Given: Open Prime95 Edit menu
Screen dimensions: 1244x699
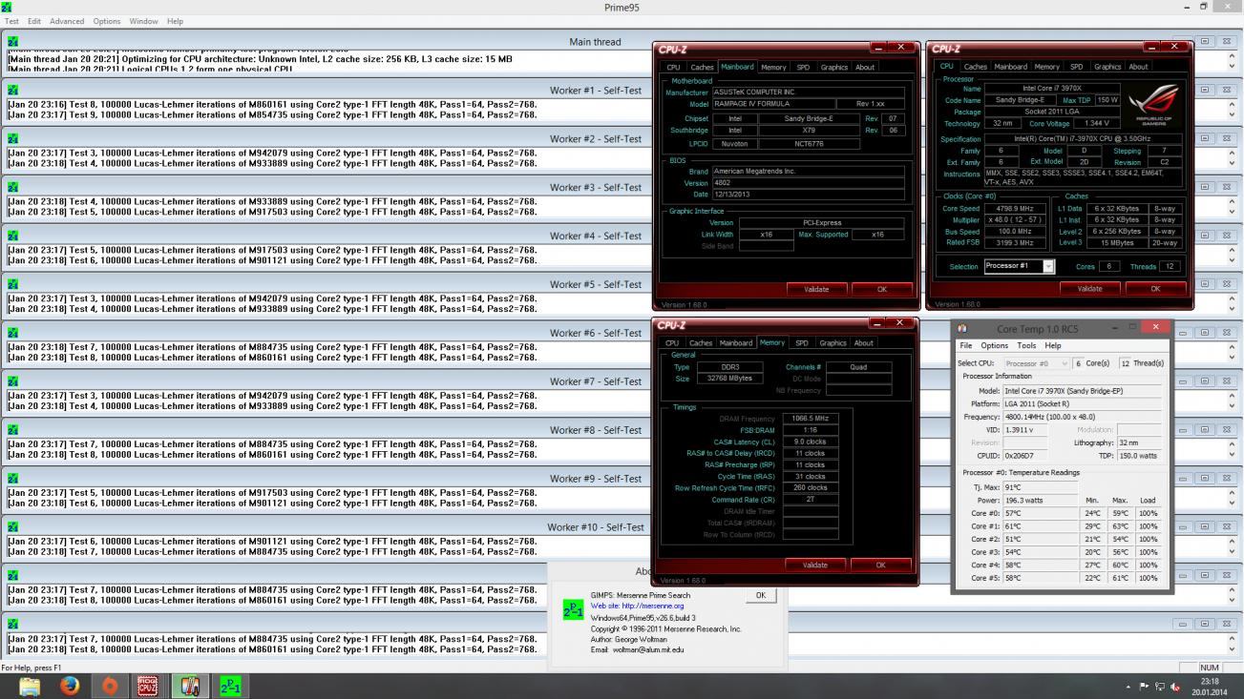Looking at the screenshot, I should click(34, 21).
